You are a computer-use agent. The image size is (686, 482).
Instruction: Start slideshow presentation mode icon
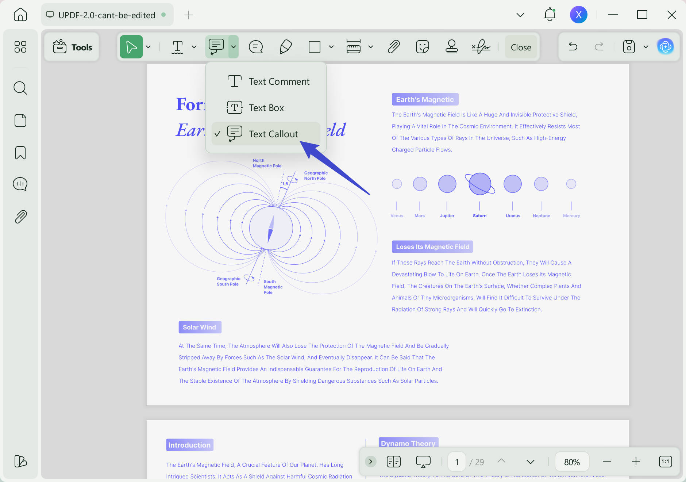(x=423, y=462)
